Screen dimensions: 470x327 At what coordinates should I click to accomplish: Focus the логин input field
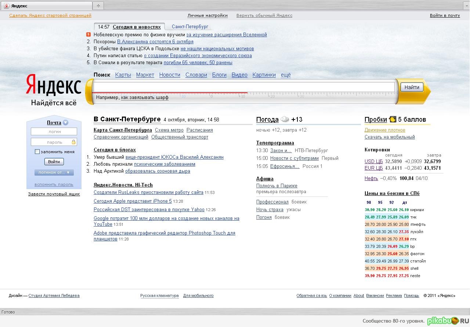click(x=54, y=132)
